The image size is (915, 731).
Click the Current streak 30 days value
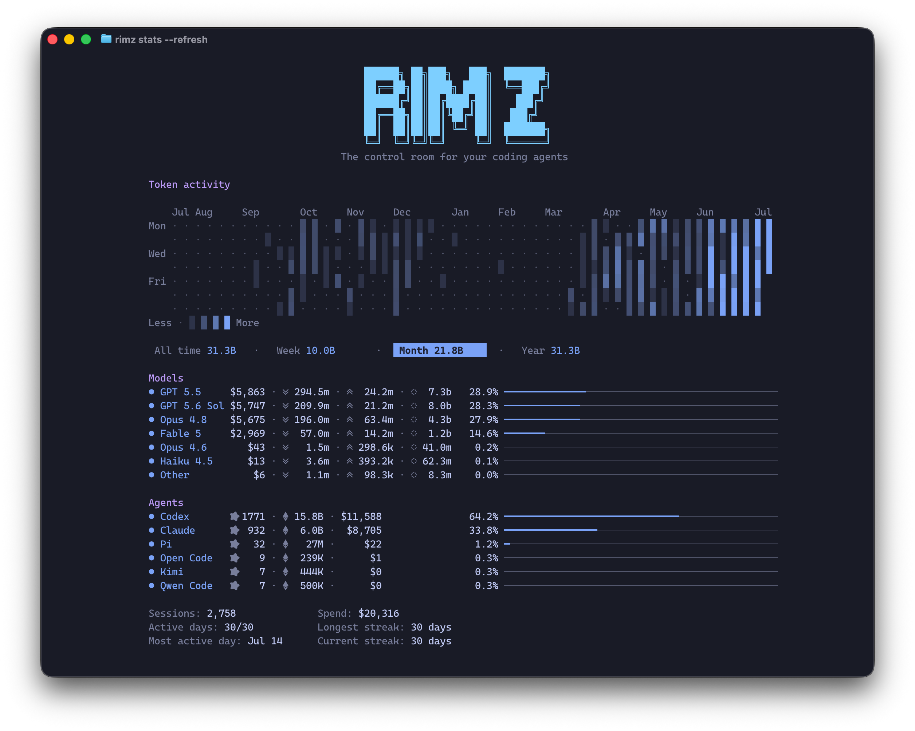[x=431, y=641]
